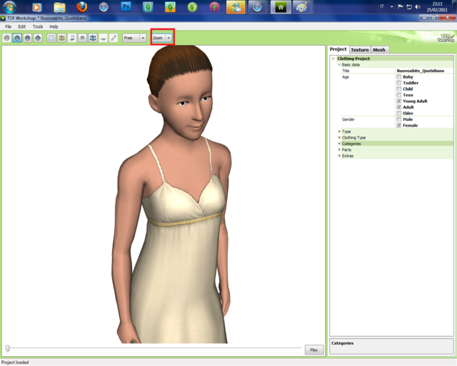The image size is (457, 366).
Task: Enable the Teen age checkbox
Action: [399, 95]
